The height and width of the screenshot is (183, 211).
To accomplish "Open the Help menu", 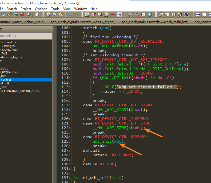I will coord(94,9).
